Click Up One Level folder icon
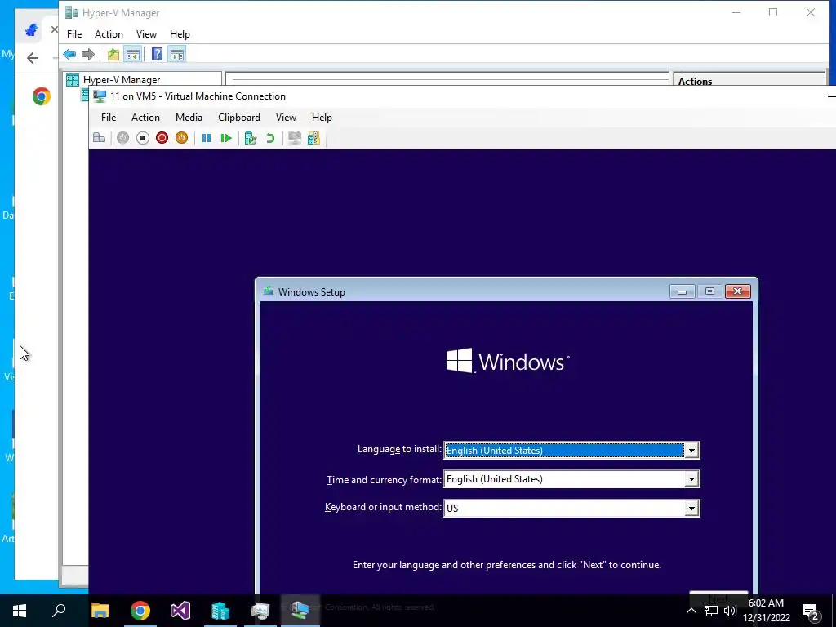This screenshot has height=627, width=836. click(113, 54)
